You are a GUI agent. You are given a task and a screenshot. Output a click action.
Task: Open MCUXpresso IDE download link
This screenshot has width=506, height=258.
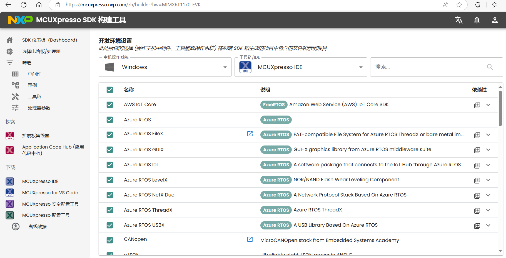coord(40,182)
